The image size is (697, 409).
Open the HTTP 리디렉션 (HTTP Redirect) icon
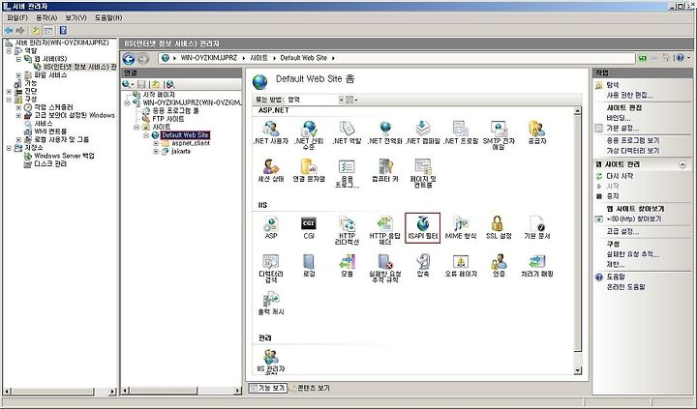coord(348,230)
